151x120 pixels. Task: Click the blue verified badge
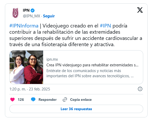tap(32, 10)
